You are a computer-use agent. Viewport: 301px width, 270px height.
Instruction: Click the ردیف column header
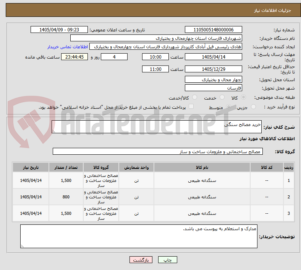coord(289,167)
